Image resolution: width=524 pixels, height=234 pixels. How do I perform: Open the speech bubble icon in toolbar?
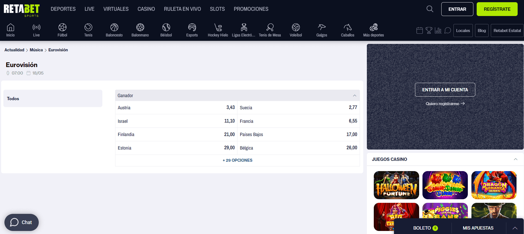pos(447,30)
